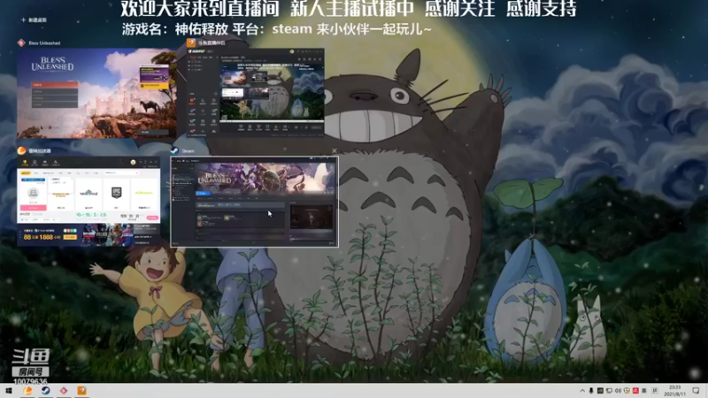Click the microphone tray icon
Image resolution: width=708 pixels, height=398 pixels.
[x=591, y=391]
